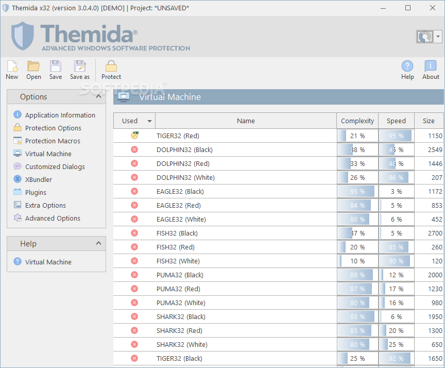Sort by the Name column header
Screen dimensions: 445x368
(x=246, y=121)
